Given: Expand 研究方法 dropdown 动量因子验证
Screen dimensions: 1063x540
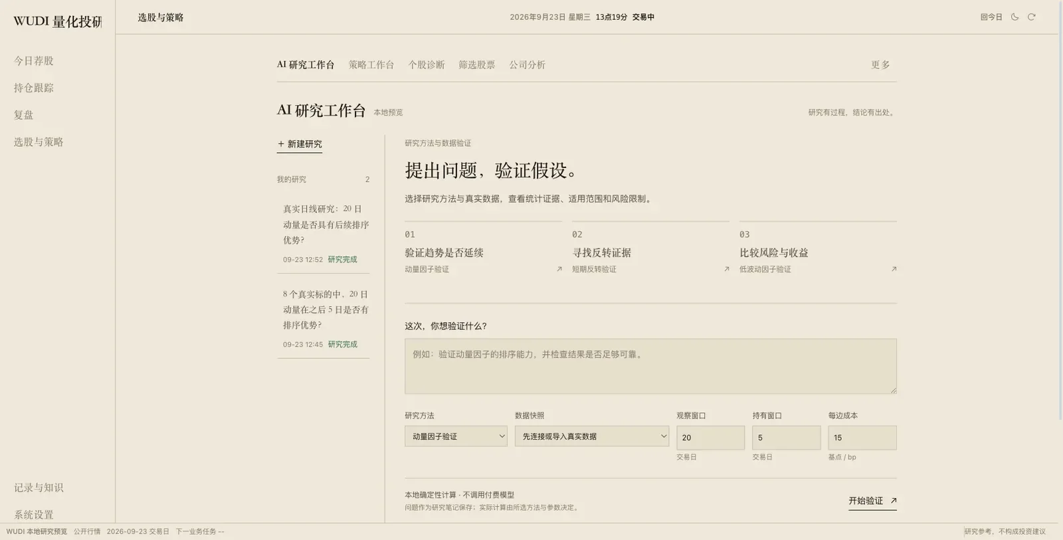Looking at the screenshot, I should 456,436.
